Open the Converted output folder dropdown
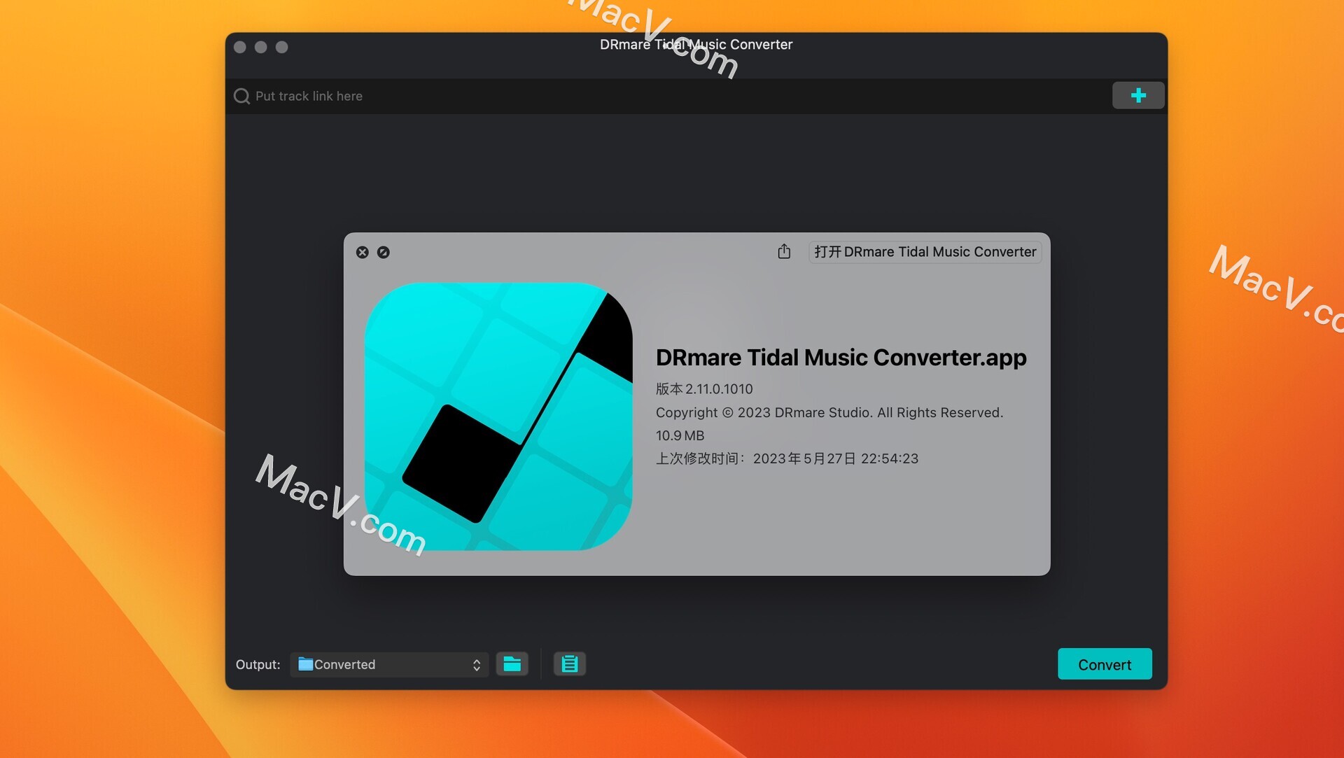Viewport: 1344px width, 758px height. (x=390, y=664)
